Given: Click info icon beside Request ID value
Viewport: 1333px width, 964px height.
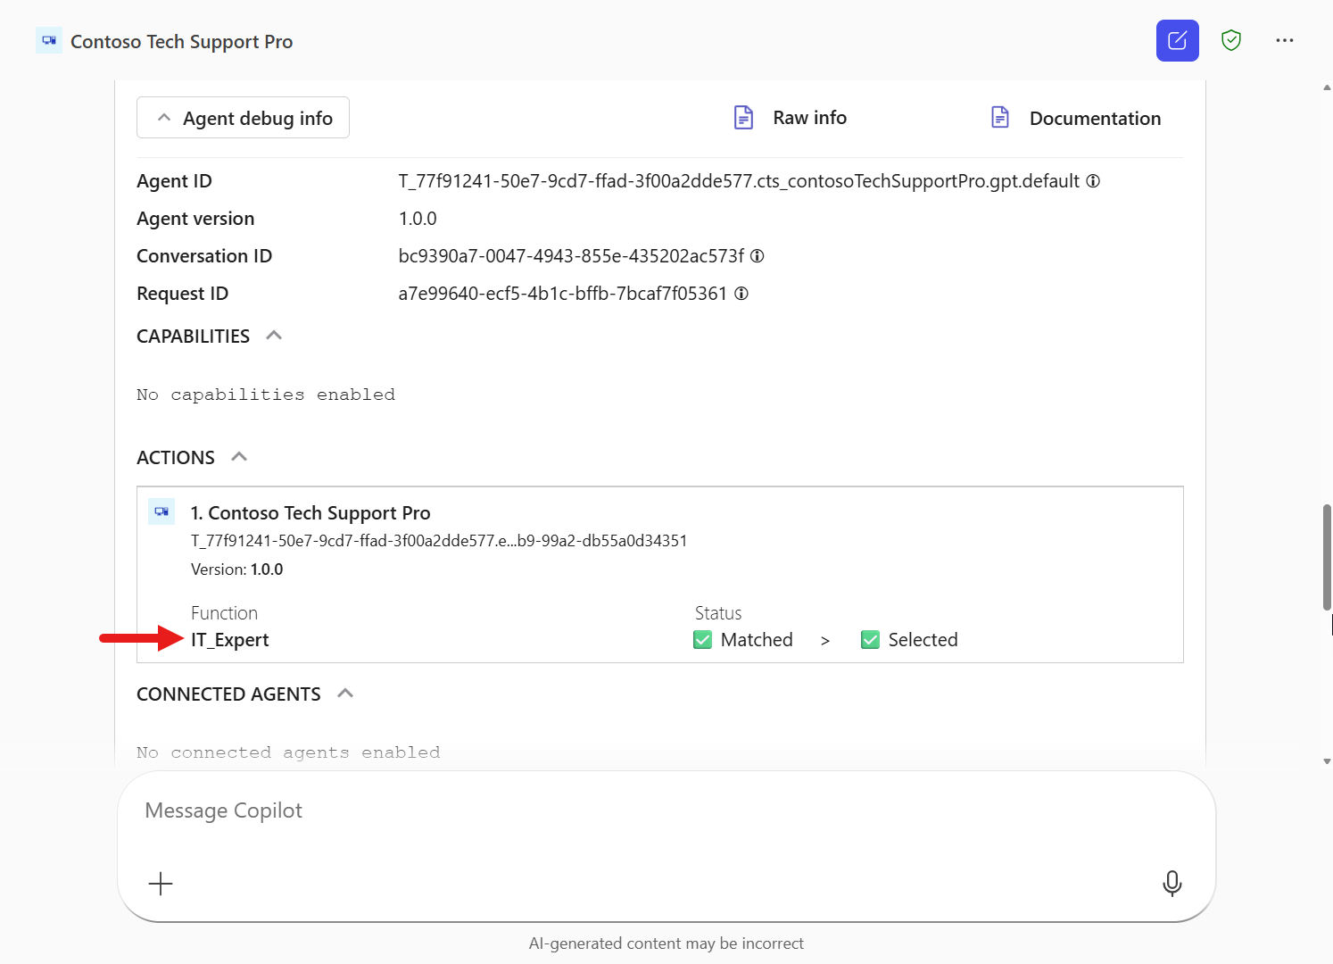Looking at the screenshot, I should coord(741,294).
